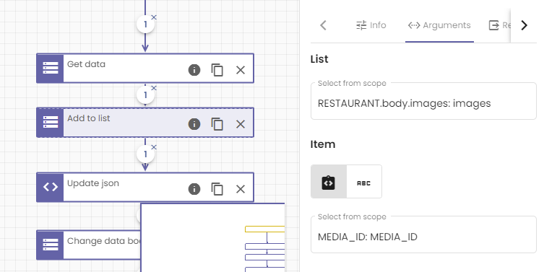Select the Add to list node
This screenshot has height=272, width=544.
[x=145, y=123]
